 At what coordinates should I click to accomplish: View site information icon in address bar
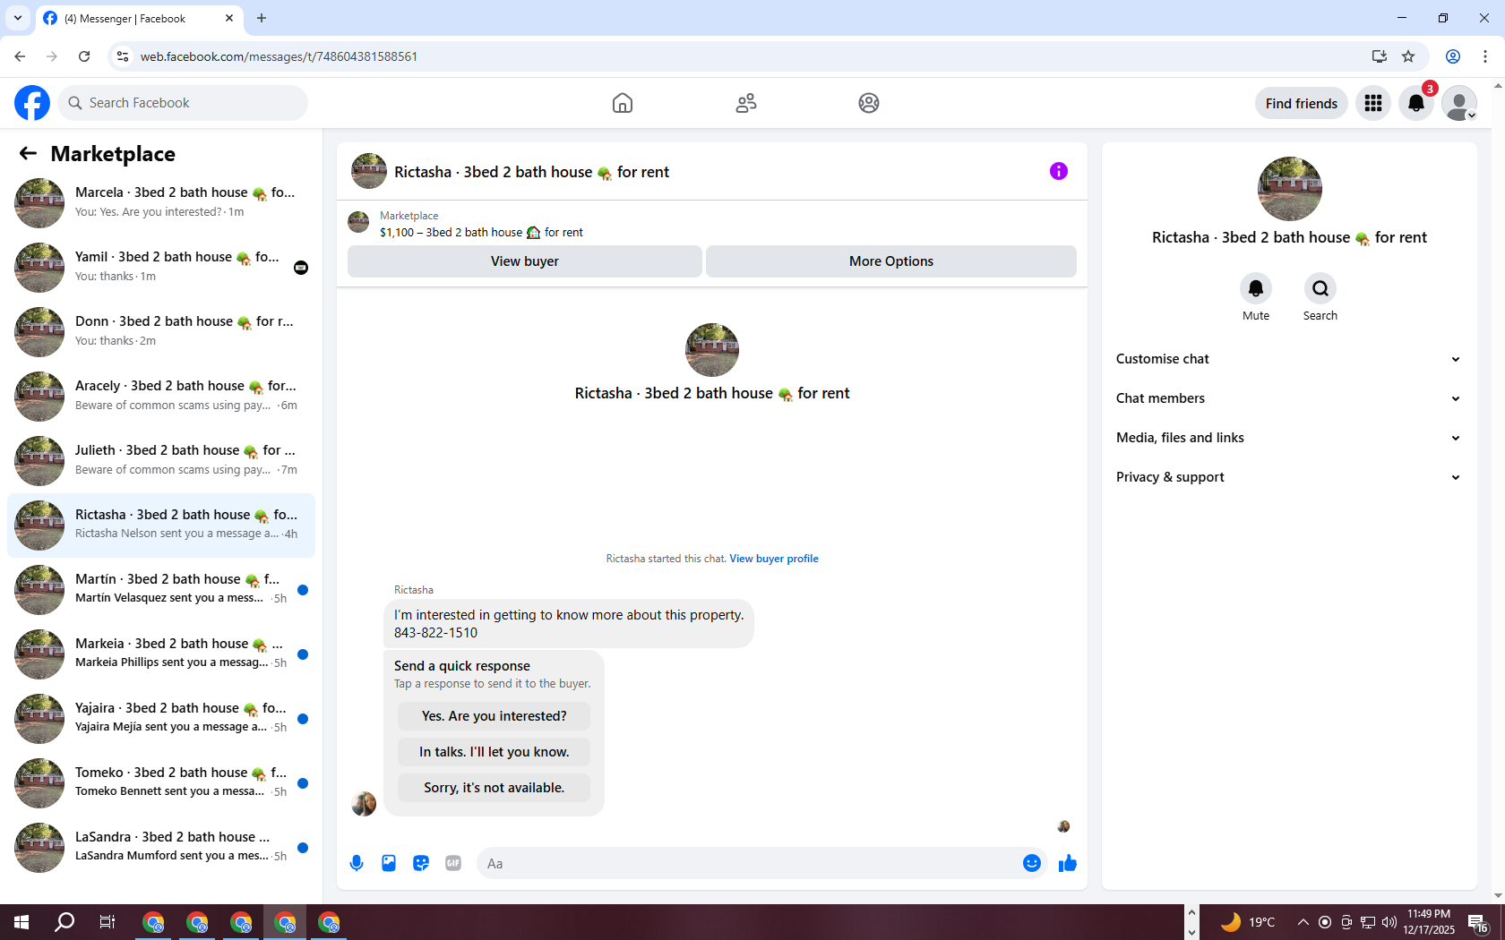coord(123,56)
